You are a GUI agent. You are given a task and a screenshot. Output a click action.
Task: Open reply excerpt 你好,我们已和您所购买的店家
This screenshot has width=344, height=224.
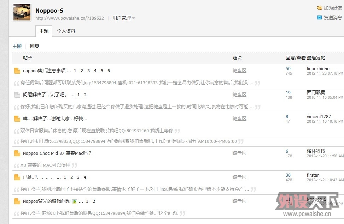(137, 107)
